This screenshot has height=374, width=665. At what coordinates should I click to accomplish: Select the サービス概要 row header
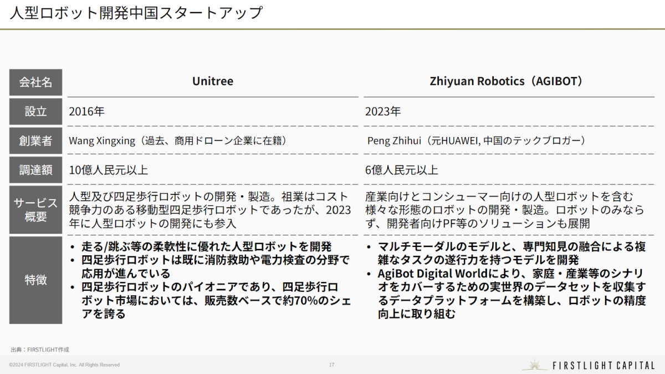coord(36,210)
